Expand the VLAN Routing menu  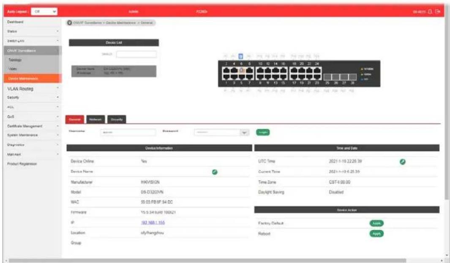[32, 89]
